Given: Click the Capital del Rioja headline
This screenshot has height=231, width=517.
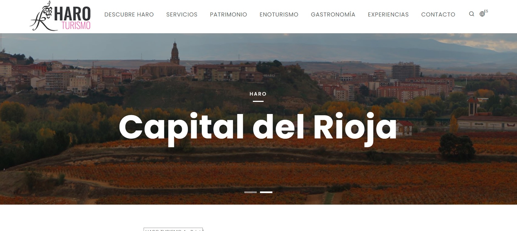Looking at the screenshot, I should click(x=258, y=127).
